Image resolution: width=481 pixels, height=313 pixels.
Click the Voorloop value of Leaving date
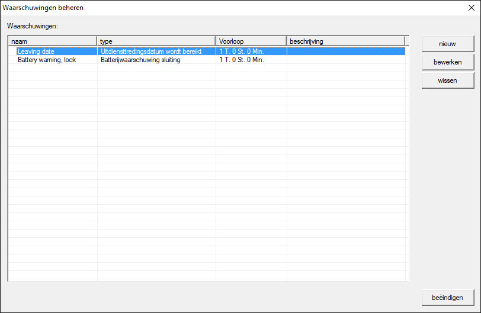(241, 51)
